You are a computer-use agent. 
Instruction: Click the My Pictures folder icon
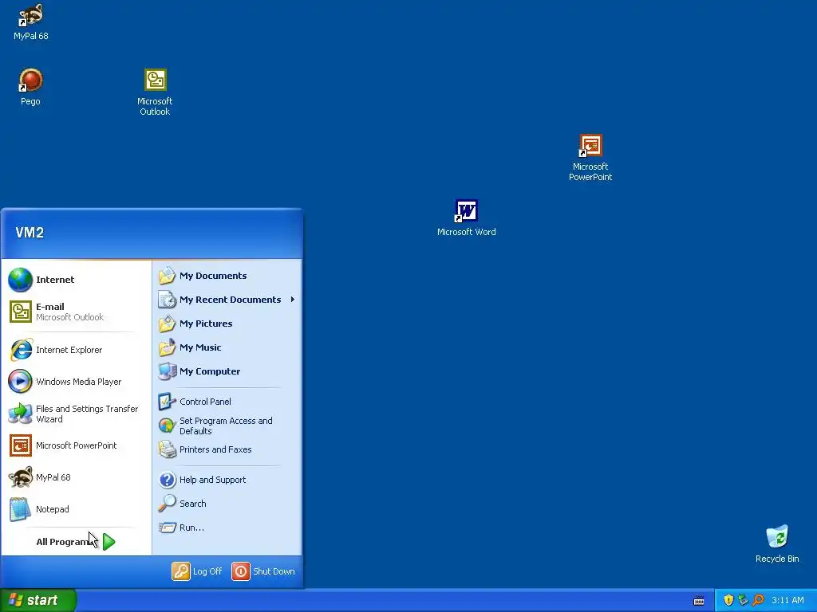click(168, 324)
